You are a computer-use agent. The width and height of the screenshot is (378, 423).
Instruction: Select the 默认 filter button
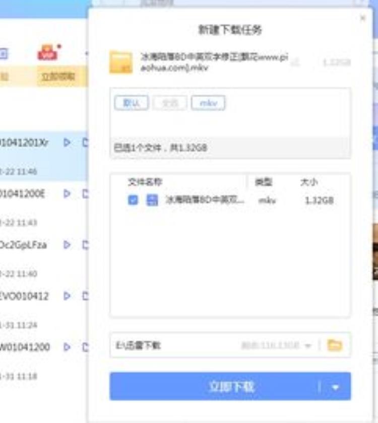click(132, 103)
